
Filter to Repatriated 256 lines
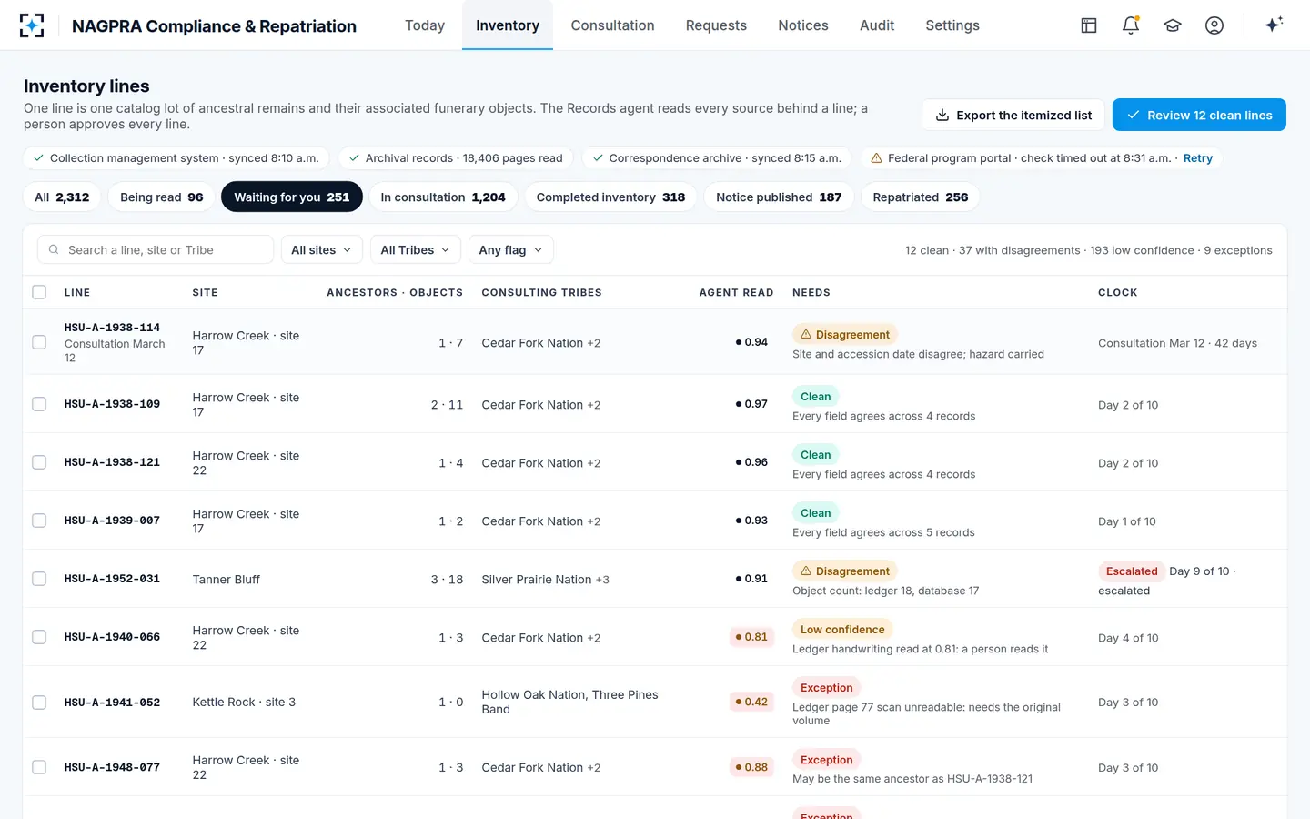[x=920, y=197]
